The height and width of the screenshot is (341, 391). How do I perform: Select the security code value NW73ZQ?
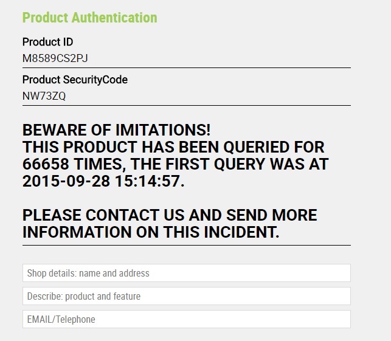(43, 96)
